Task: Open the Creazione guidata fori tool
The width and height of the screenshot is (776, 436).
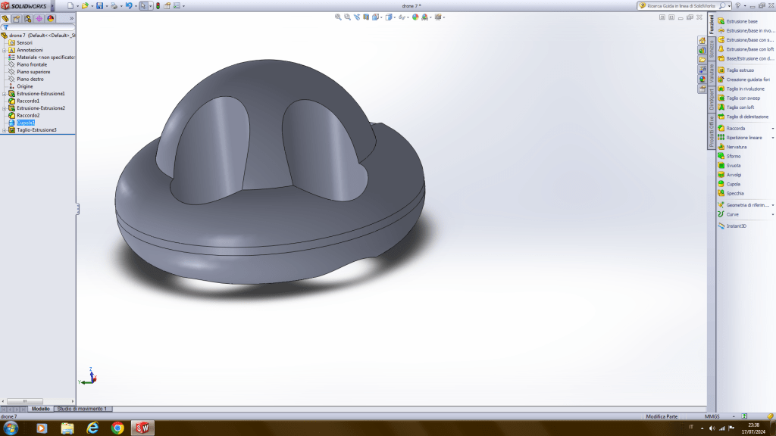Action: tap(747, 79)
